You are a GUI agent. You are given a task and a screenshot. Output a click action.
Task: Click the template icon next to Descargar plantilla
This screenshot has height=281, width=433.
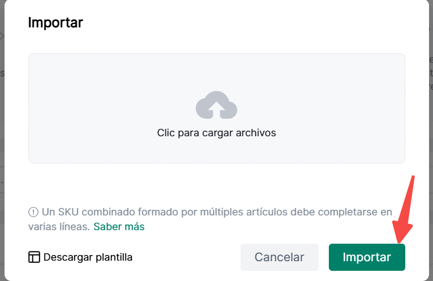click(x=34, y=257)
